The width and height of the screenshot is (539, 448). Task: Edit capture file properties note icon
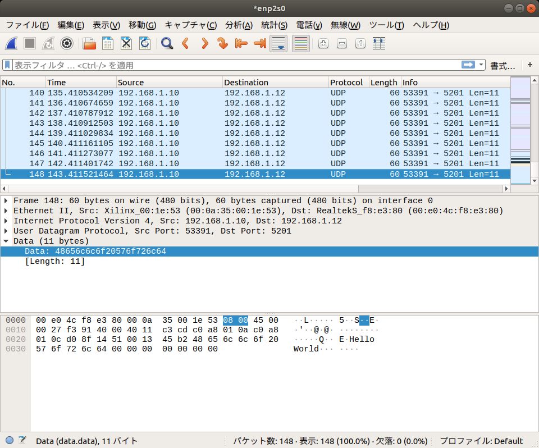[22, 440]
